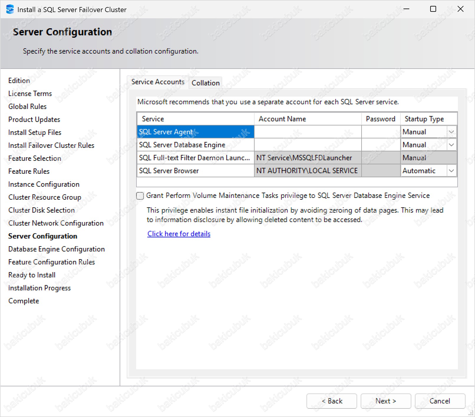Open SQL Server Agent startup type dropdown
Viewport: 475px width, 417px height.
[451, 132]
